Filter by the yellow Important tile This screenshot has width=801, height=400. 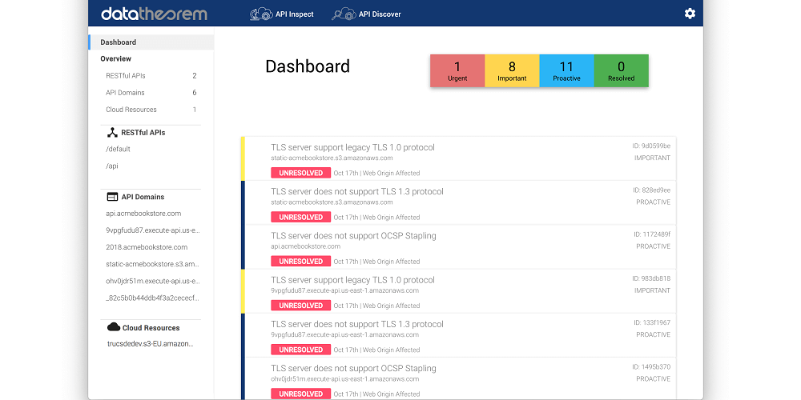tap(512, 70)
